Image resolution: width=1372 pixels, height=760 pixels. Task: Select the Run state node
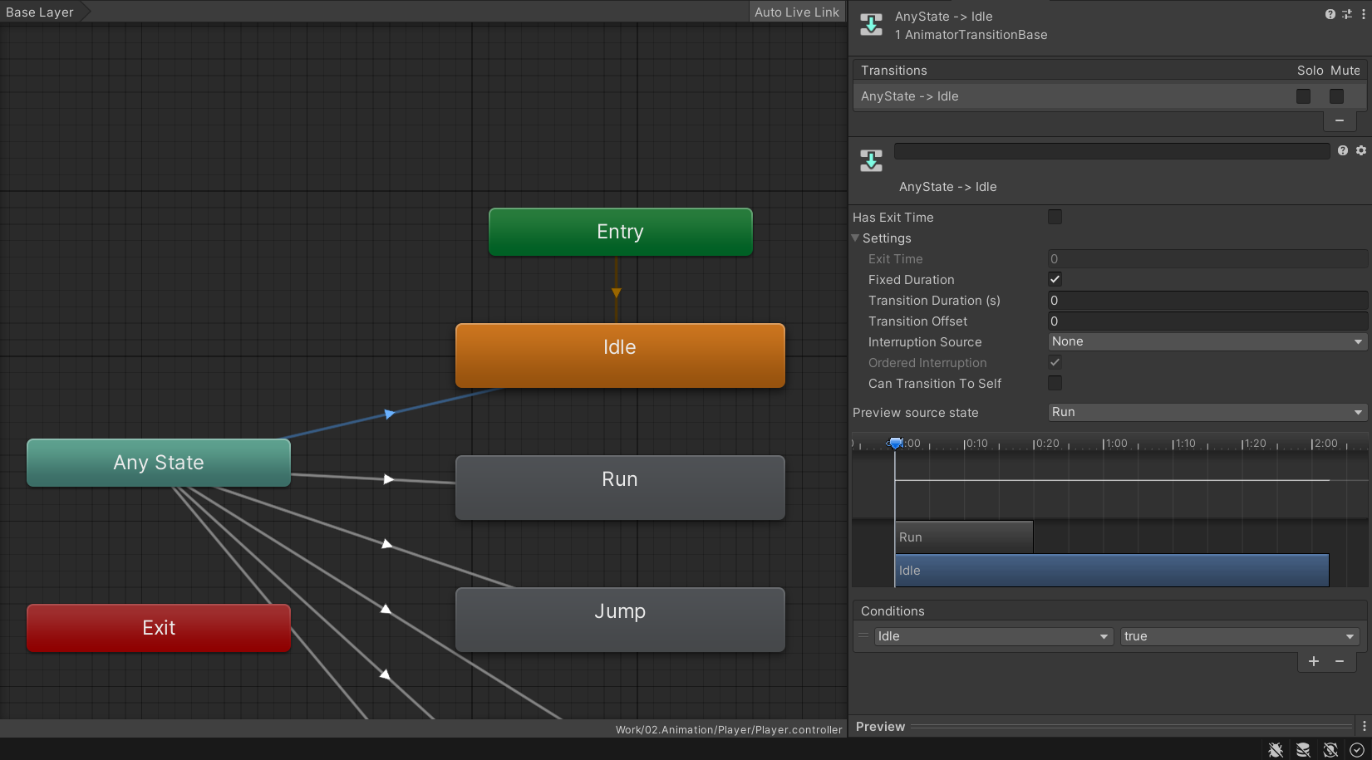click(x=620, y=488)
